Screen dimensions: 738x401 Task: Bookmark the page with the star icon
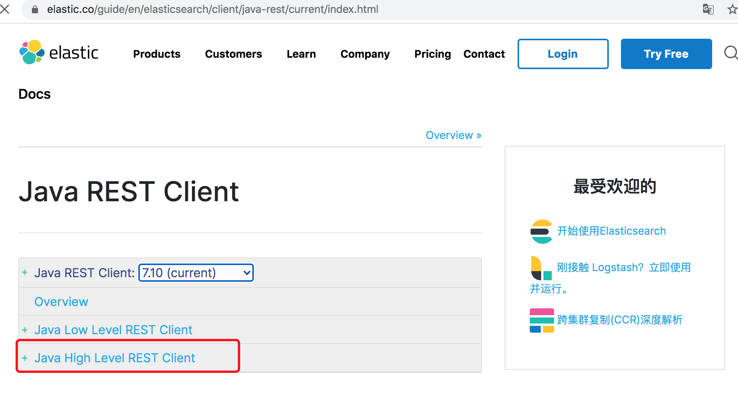click(732, 9)
